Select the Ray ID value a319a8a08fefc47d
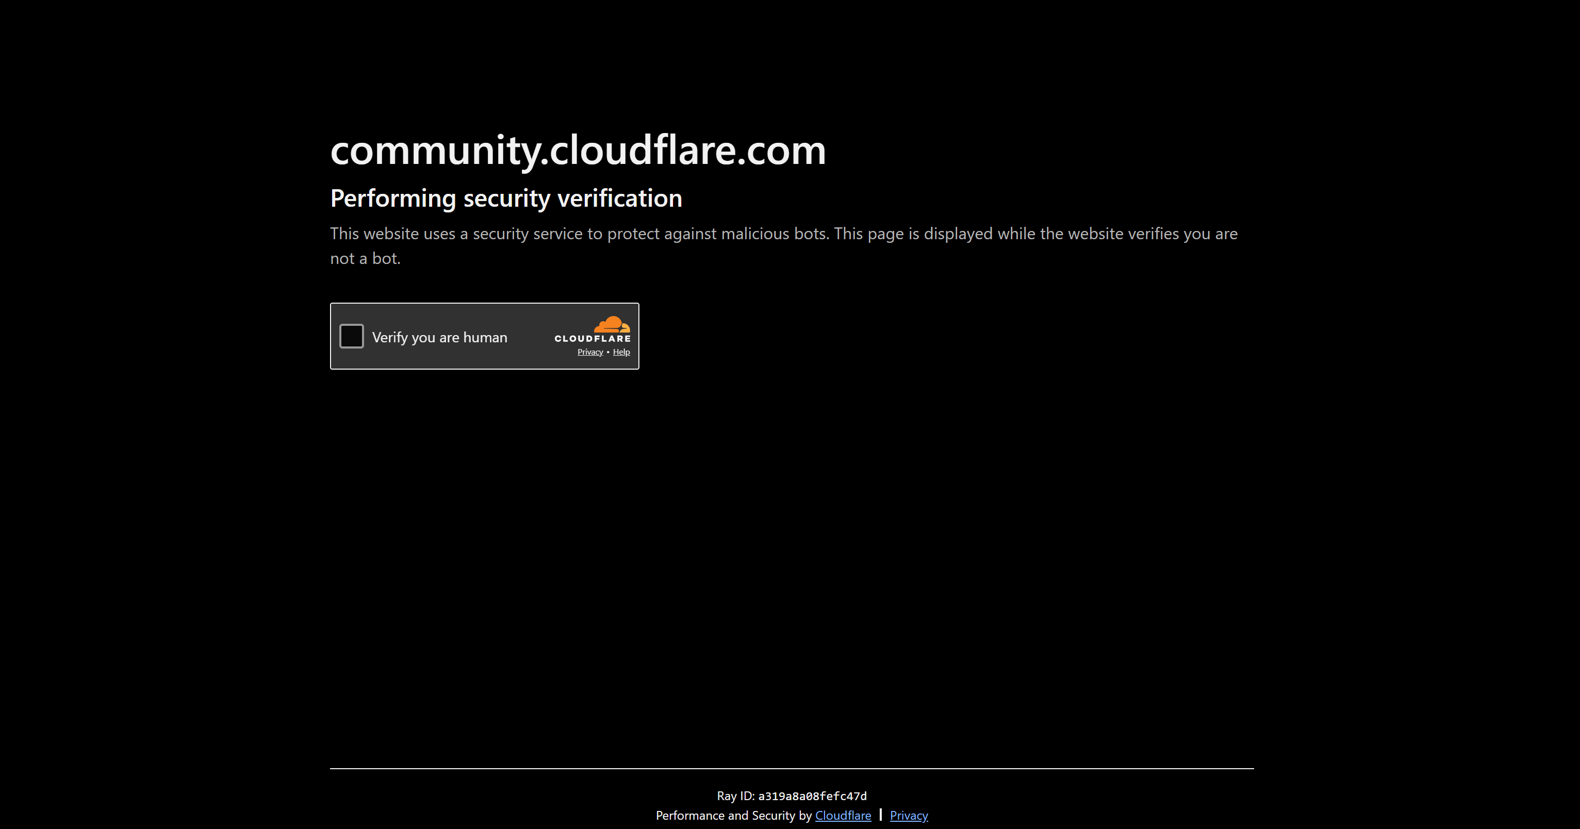The image size is (1580, 829). [x=812, y=796]
